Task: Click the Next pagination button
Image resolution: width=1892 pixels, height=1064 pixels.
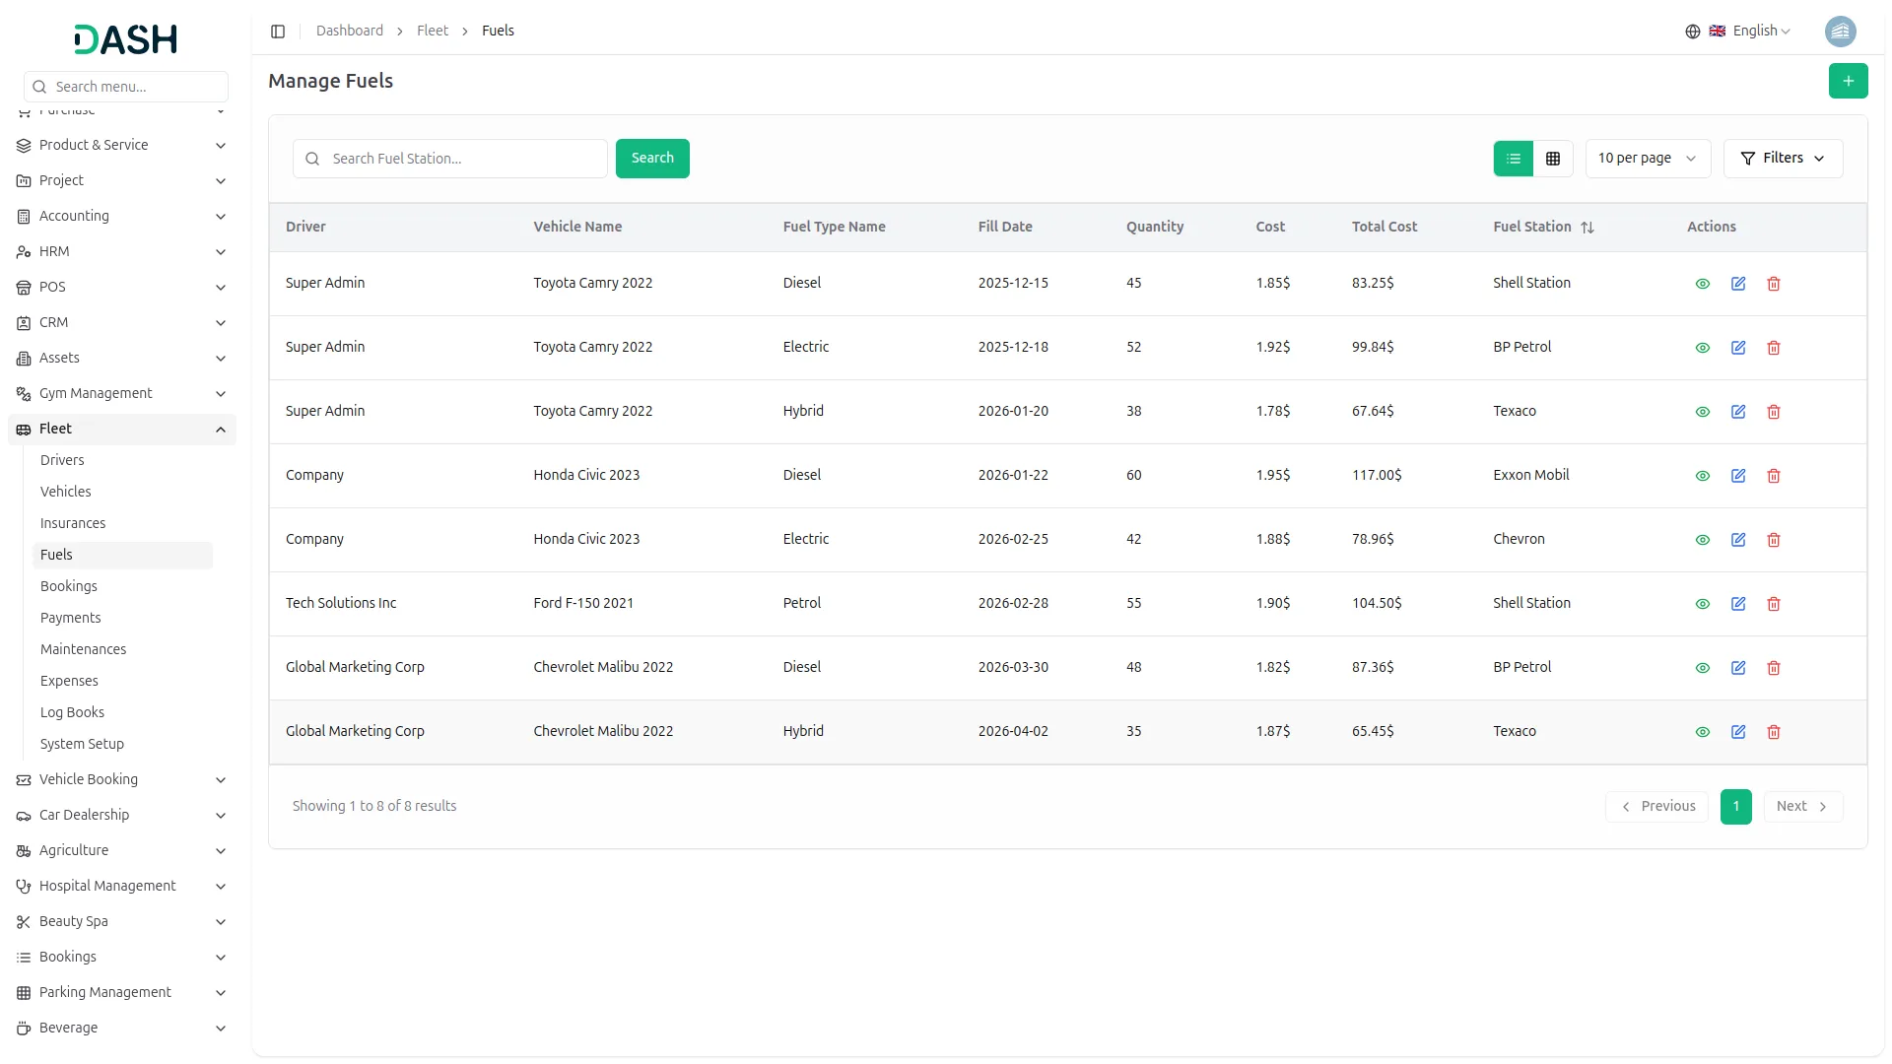Action: click(1801, 807)
